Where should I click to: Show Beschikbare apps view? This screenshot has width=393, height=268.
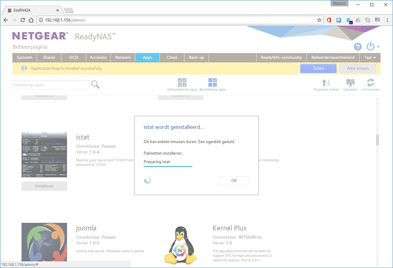(213, 85)
